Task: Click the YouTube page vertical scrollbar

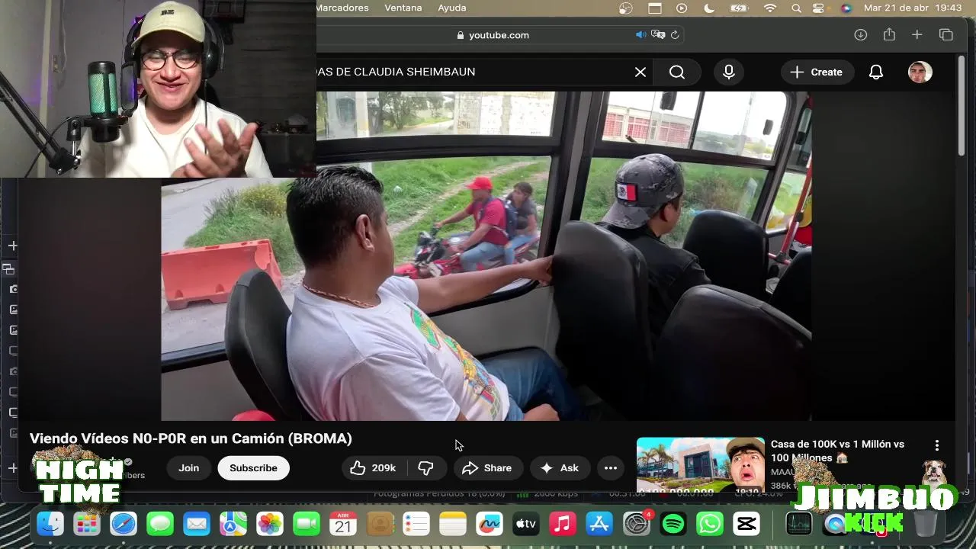Action: point(962,107)
